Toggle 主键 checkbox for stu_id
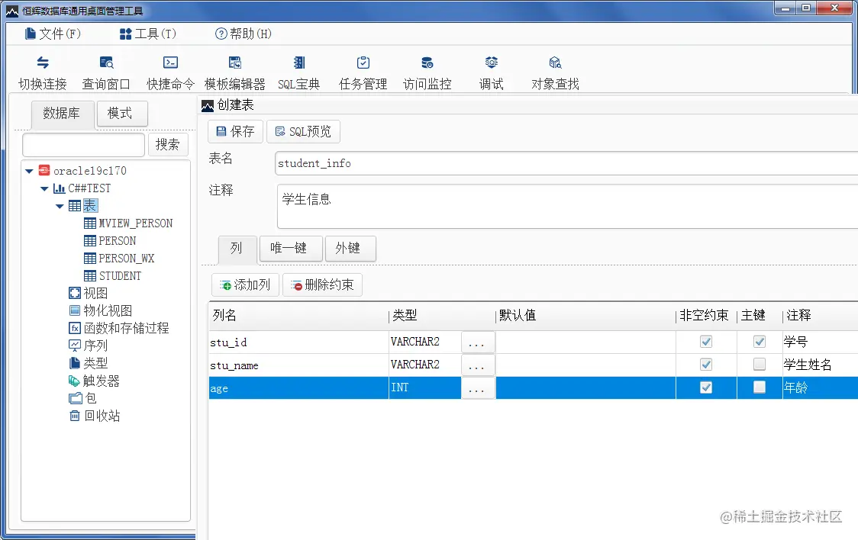This screenshot has width=858, height=540. tap(759, 342)
